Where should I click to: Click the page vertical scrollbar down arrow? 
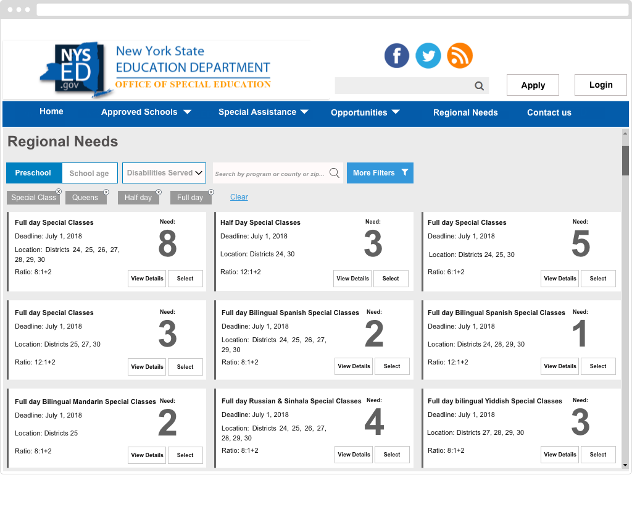click(x=625, y=465)
